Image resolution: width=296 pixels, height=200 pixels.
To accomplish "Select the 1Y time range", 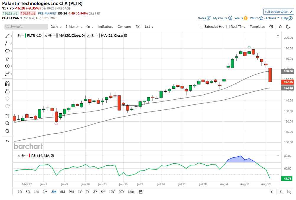I will [80, 192].
